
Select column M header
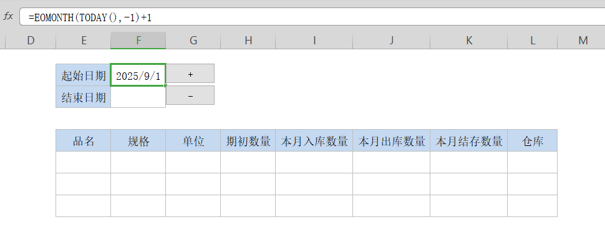coord(583,41)
